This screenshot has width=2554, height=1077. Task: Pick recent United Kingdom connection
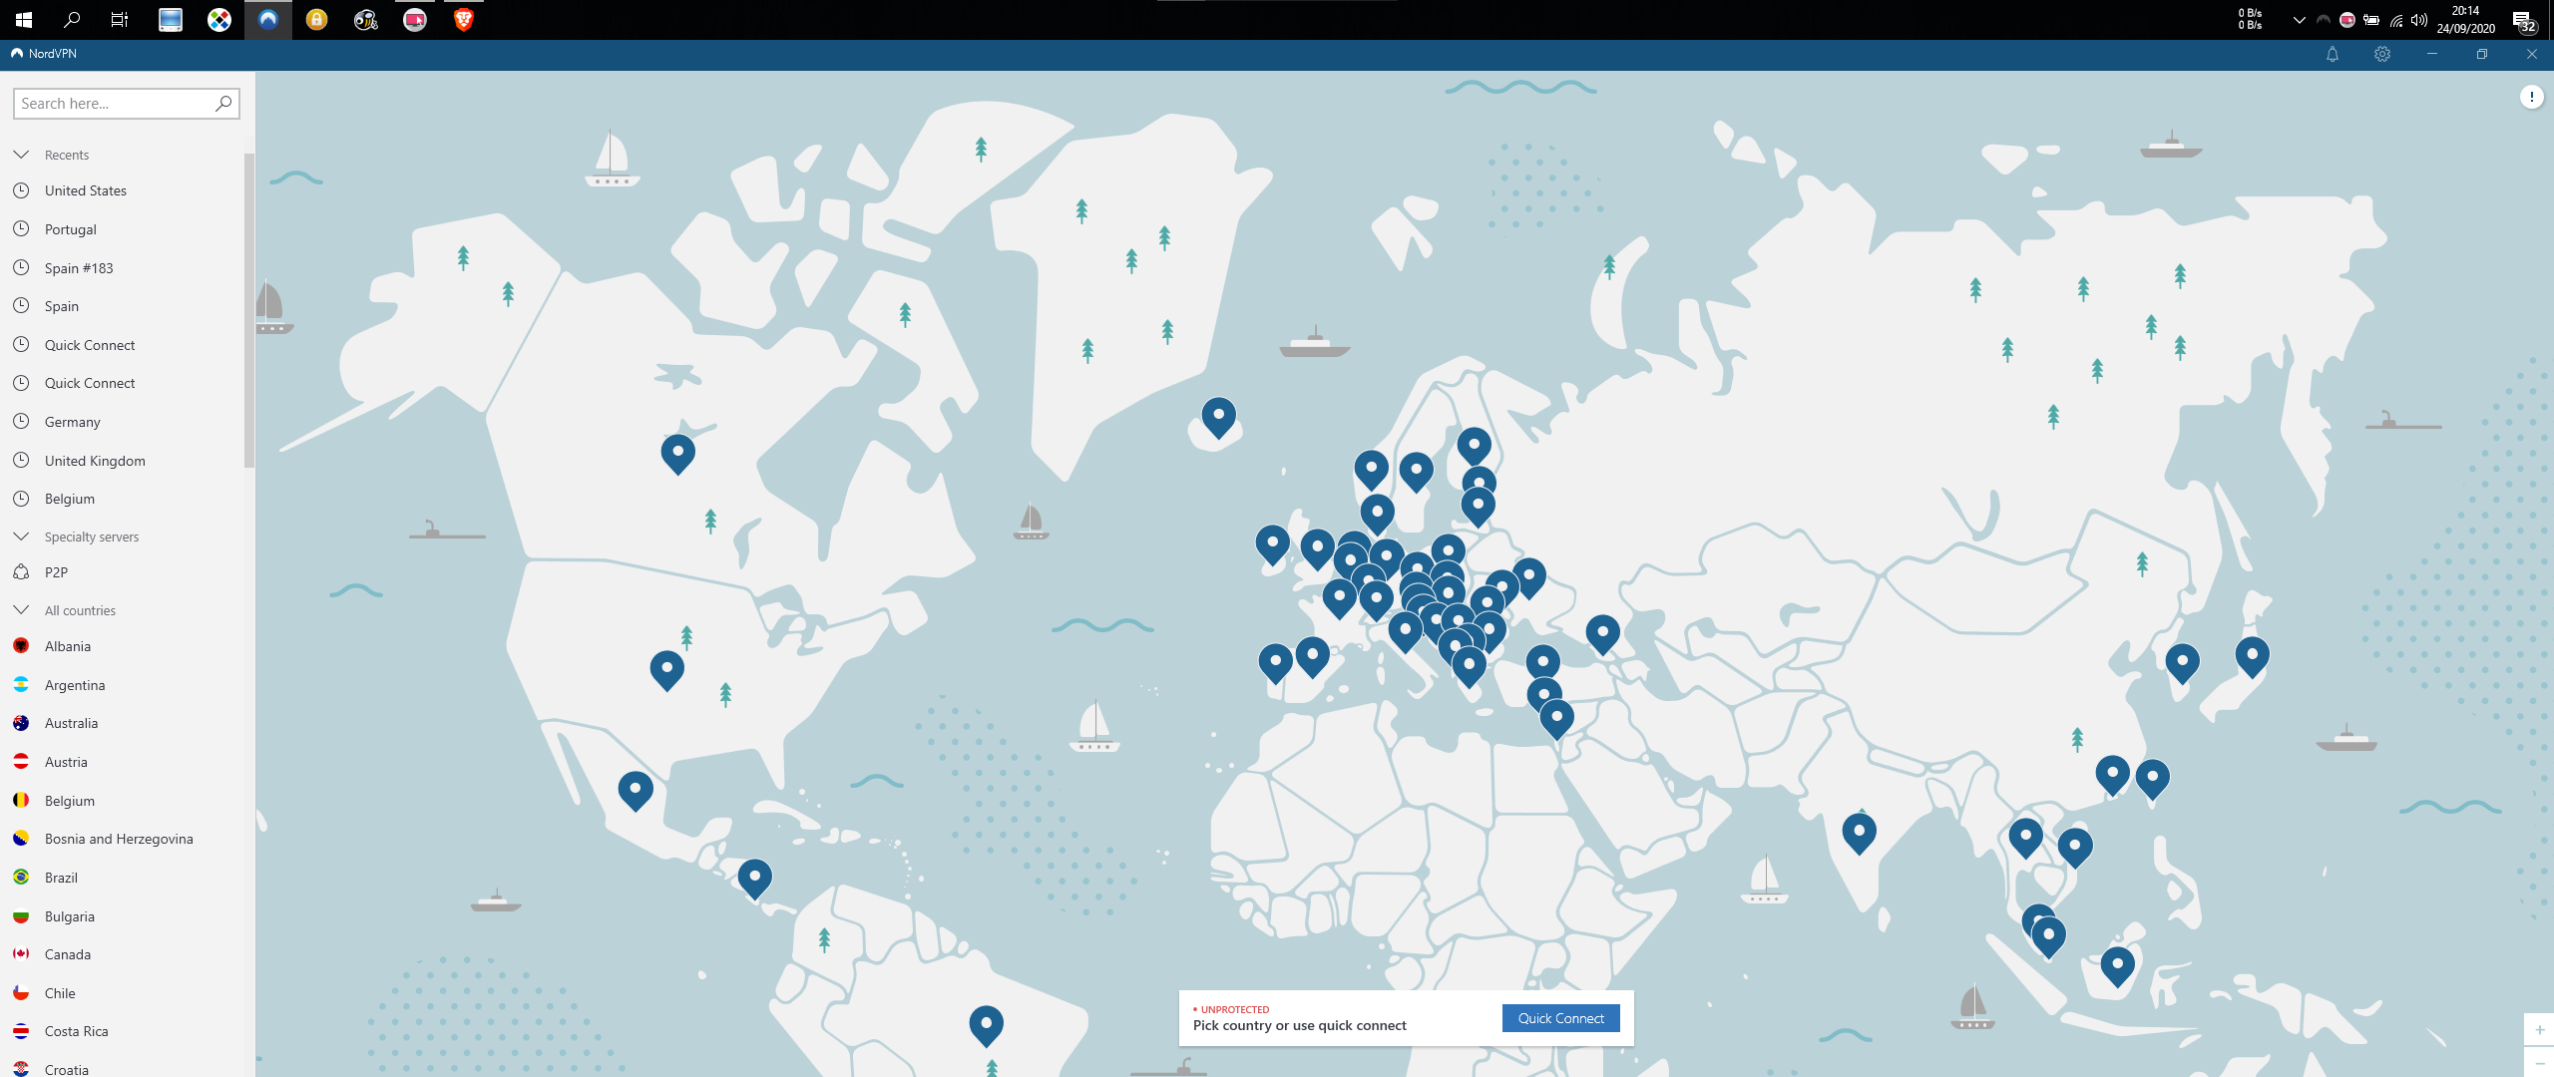pyautogui.click(x=95, y=461)
